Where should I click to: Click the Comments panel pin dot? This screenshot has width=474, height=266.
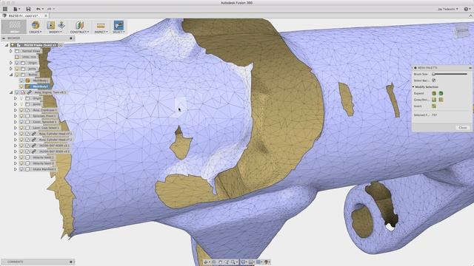(71, 262)
